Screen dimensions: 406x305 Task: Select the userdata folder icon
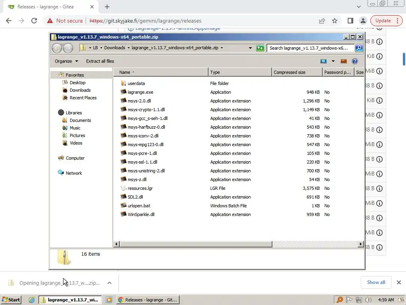click(123, 83)
